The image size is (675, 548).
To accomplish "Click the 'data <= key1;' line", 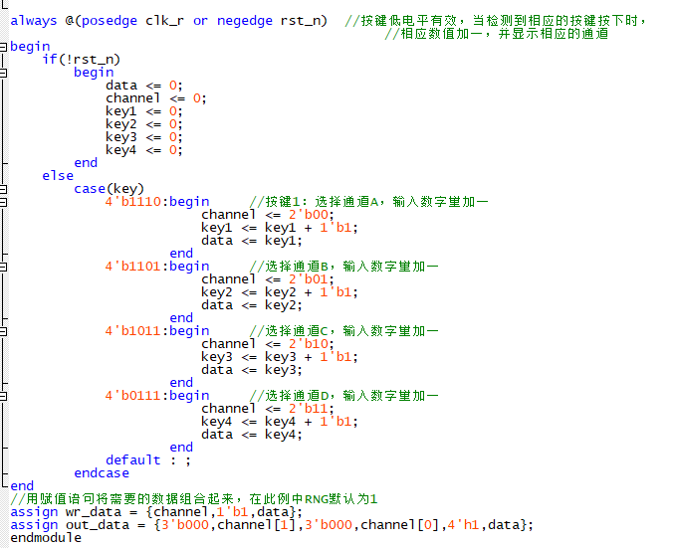I will (252, 241).
